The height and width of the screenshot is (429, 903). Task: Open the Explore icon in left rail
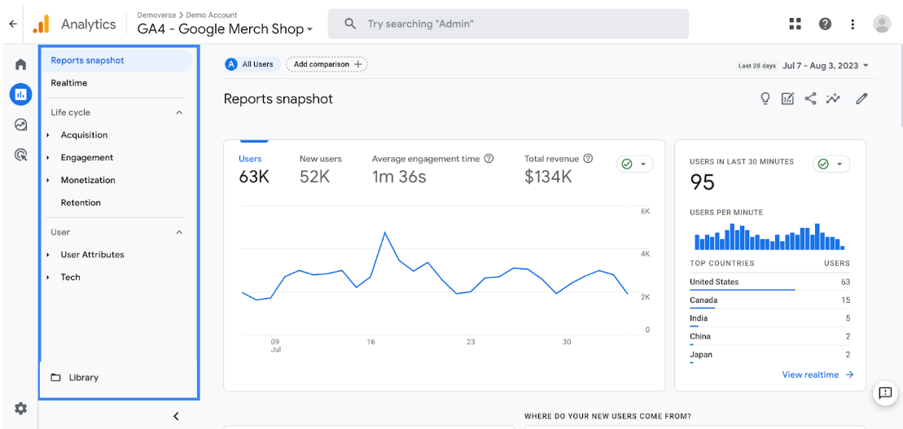(x=20, y=125)
